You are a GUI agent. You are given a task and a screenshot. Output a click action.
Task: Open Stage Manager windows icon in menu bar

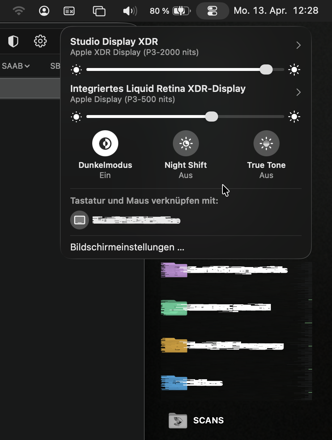[x=99, y=11]
